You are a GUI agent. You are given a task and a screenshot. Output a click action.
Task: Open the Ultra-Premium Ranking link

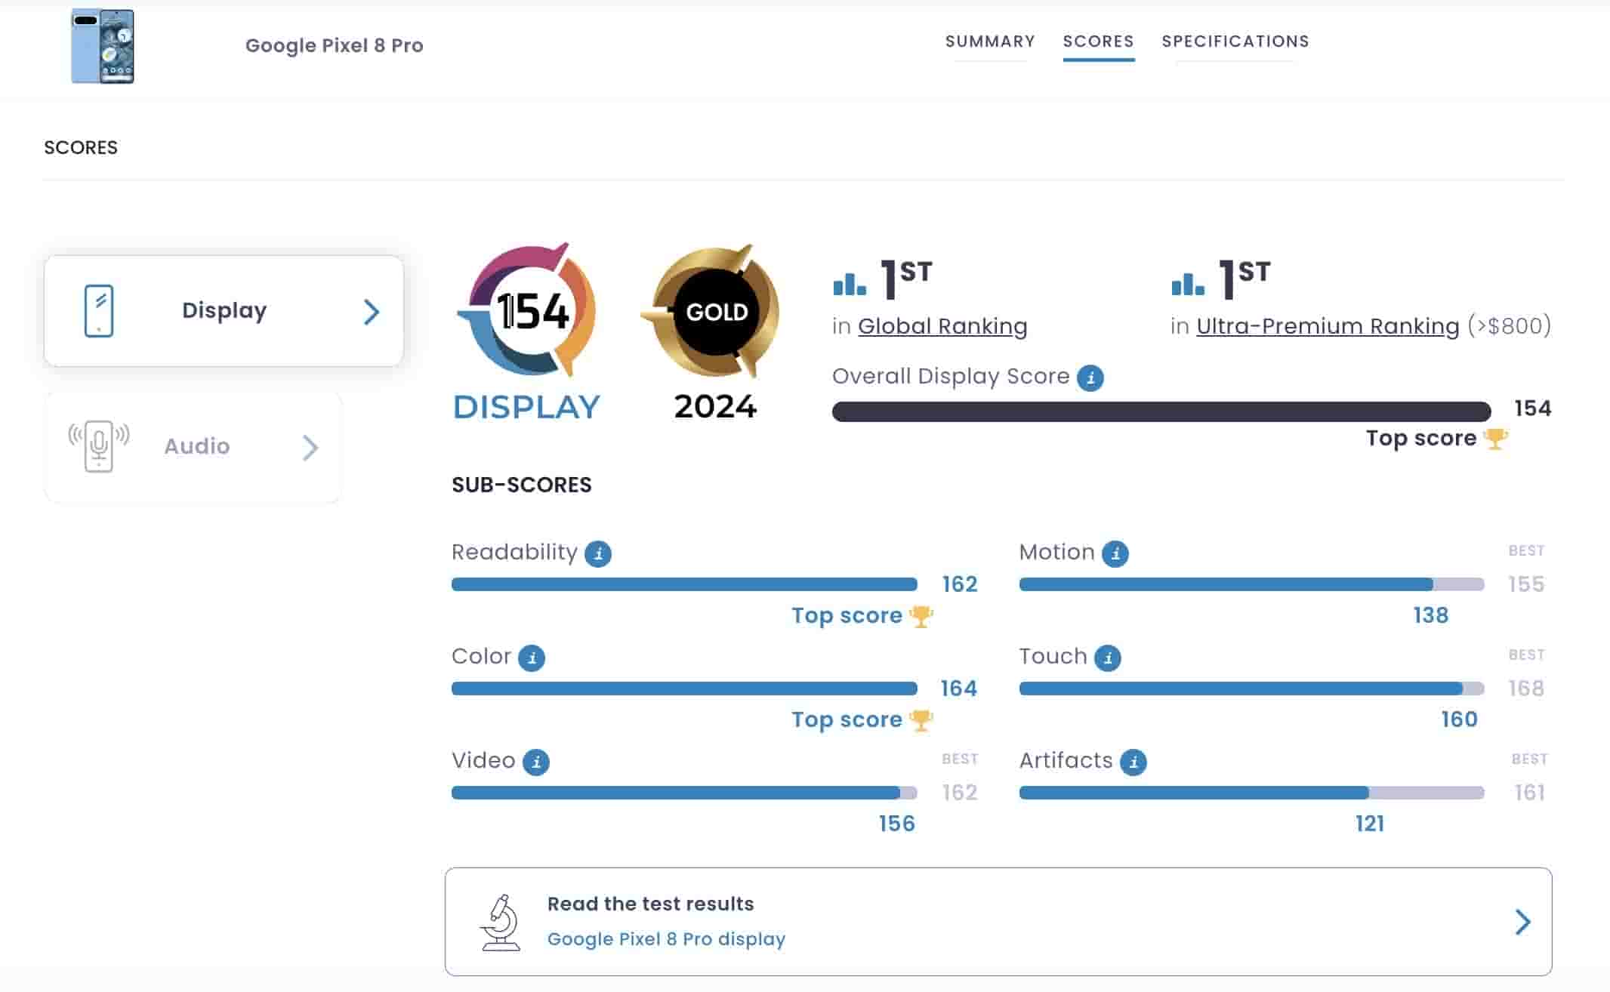(1327, 326)
